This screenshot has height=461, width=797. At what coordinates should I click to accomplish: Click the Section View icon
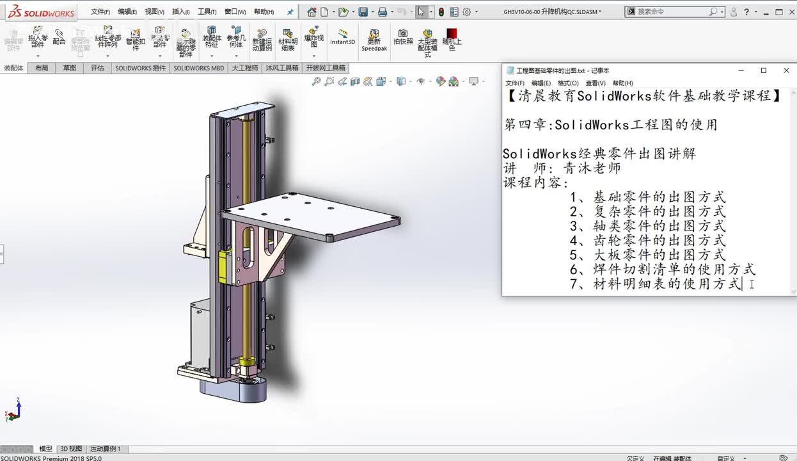356,81
